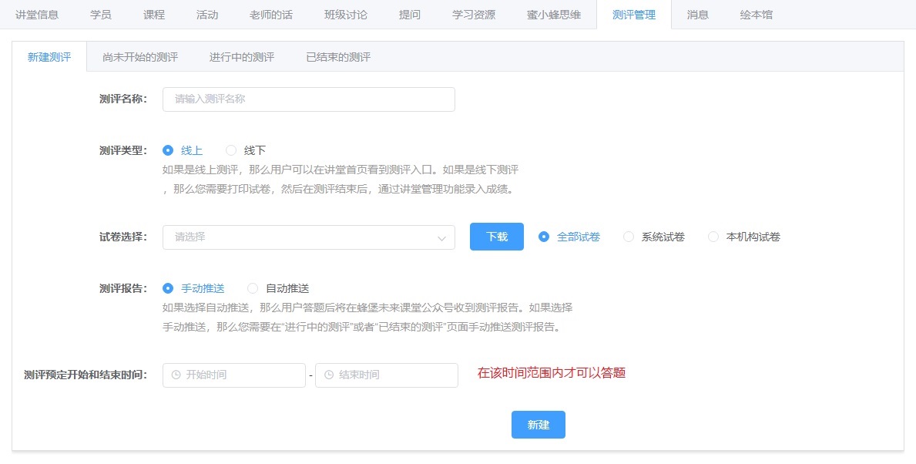Filter by 系统试卷 radio option
The height and width of the screenshot is (464, 916).
pos(629,237)
